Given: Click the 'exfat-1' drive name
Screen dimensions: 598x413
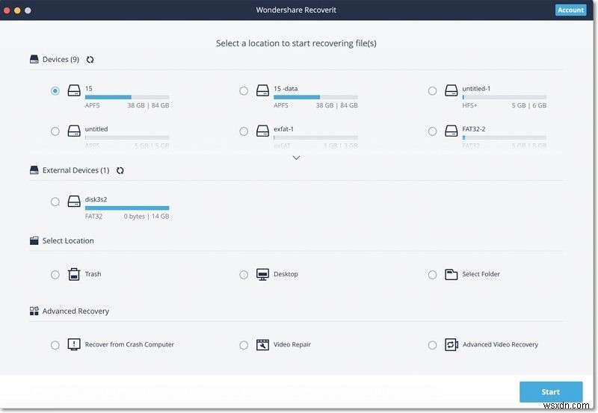Looking at the screenshot, I should [x=284, y=128].
